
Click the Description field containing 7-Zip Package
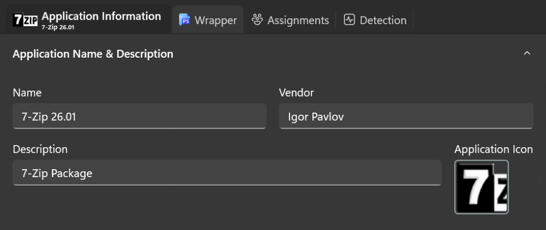point(227,173)
